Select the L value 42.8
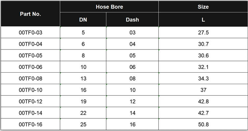This screenshot has height=131, width=248. click(x=203, y=101)
